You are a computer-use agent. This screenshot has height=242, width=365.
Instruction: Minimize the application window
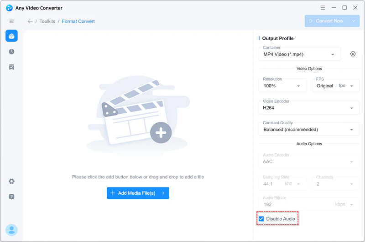point(334,8)
